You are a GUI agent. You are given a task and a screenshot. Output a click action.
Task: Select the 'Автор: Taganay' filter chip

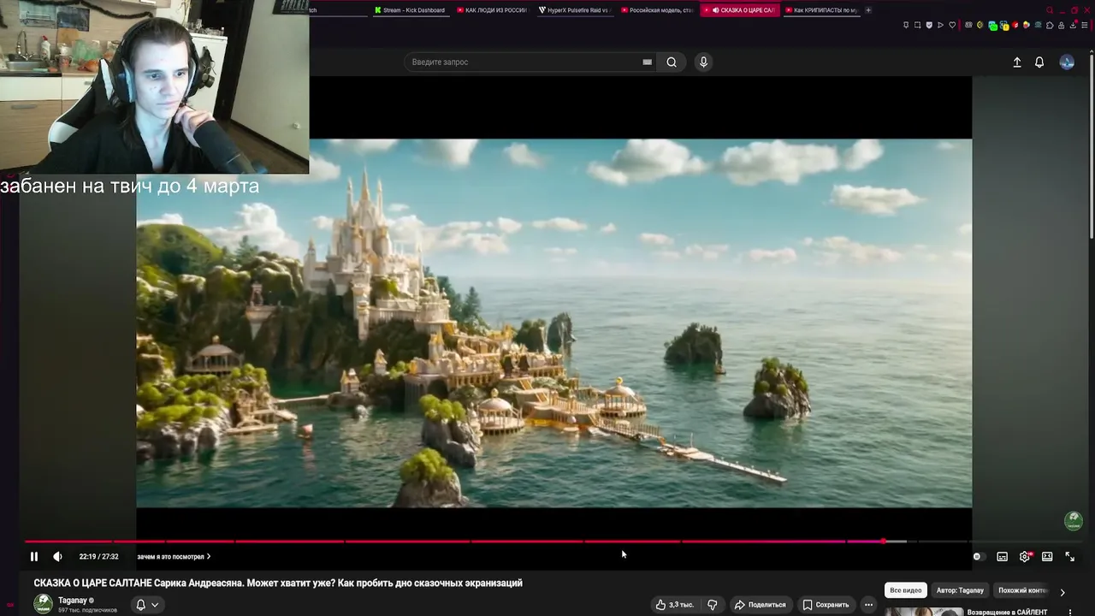tap(960, 590)
